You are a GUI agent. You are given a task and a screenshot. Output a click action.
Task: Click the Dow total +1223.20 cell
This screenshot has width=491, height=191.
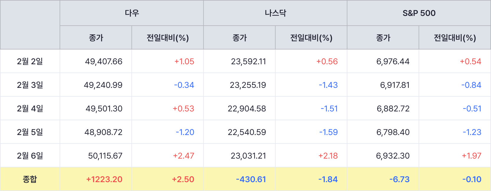tap(104, 179)
